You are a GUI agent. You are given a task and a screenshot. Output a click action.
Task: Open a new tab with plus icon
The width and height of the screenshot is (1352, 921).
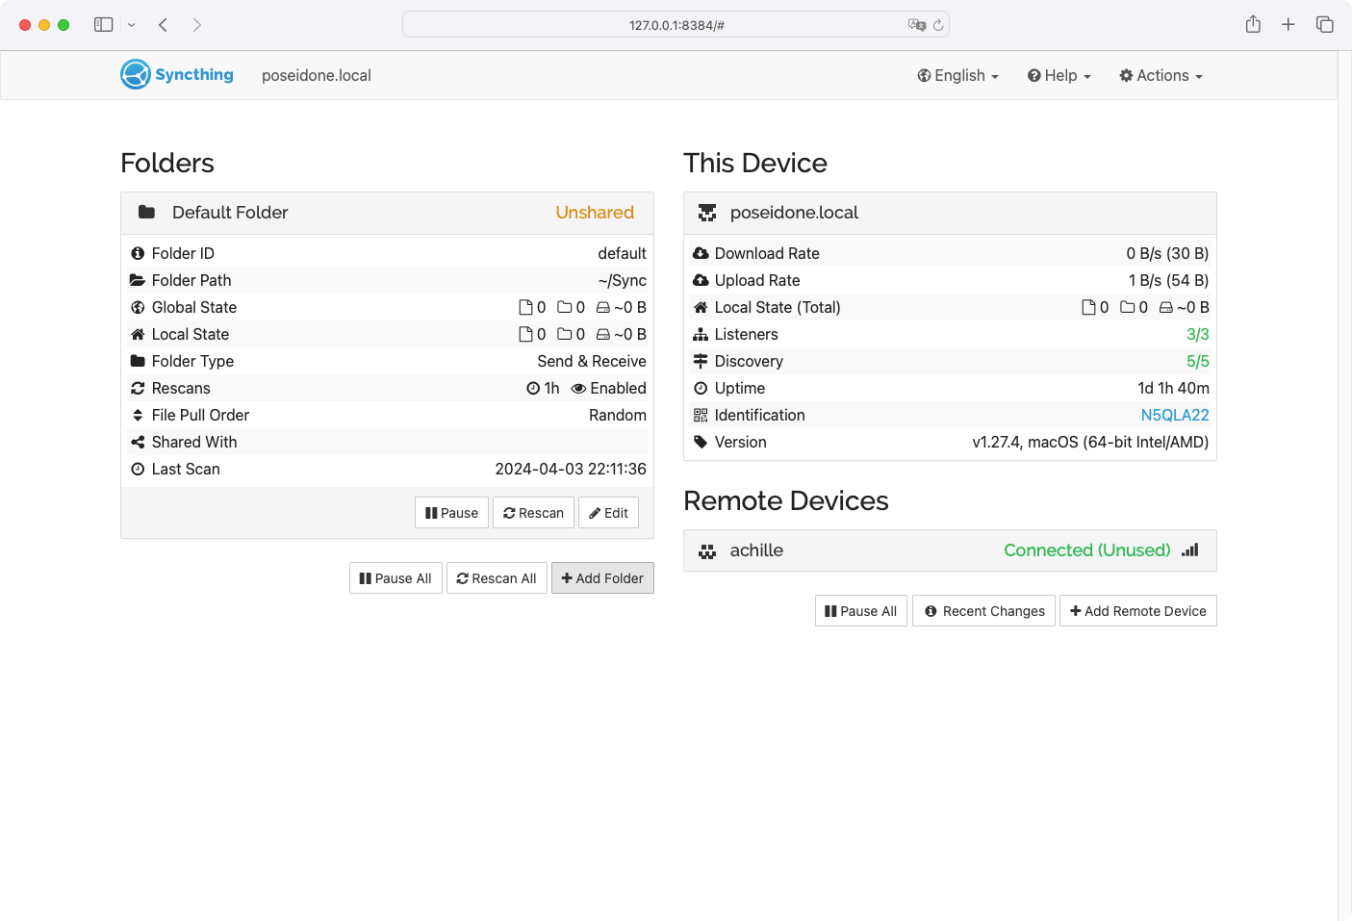(x=1288, y=25)
